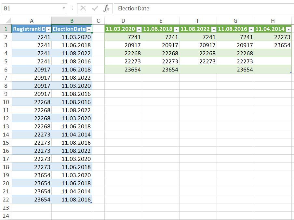Viewport: 294px width, 220px height.
Task: Click cell H3 containing 23654
Action: 273,45
